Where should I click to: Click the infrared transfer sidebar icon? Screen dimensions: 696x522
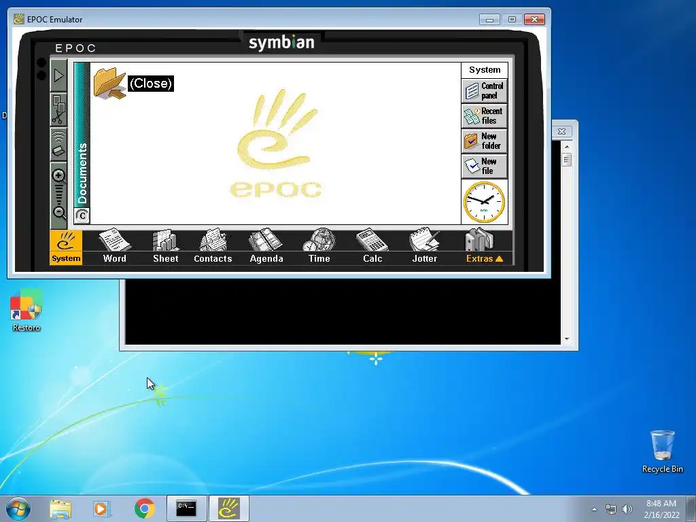point(58,144)
